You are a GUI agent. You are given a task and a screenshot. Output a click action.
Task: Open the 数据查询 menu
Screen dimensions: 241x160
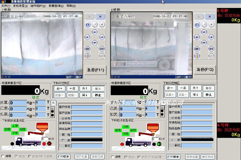click(x=55, y=6)
